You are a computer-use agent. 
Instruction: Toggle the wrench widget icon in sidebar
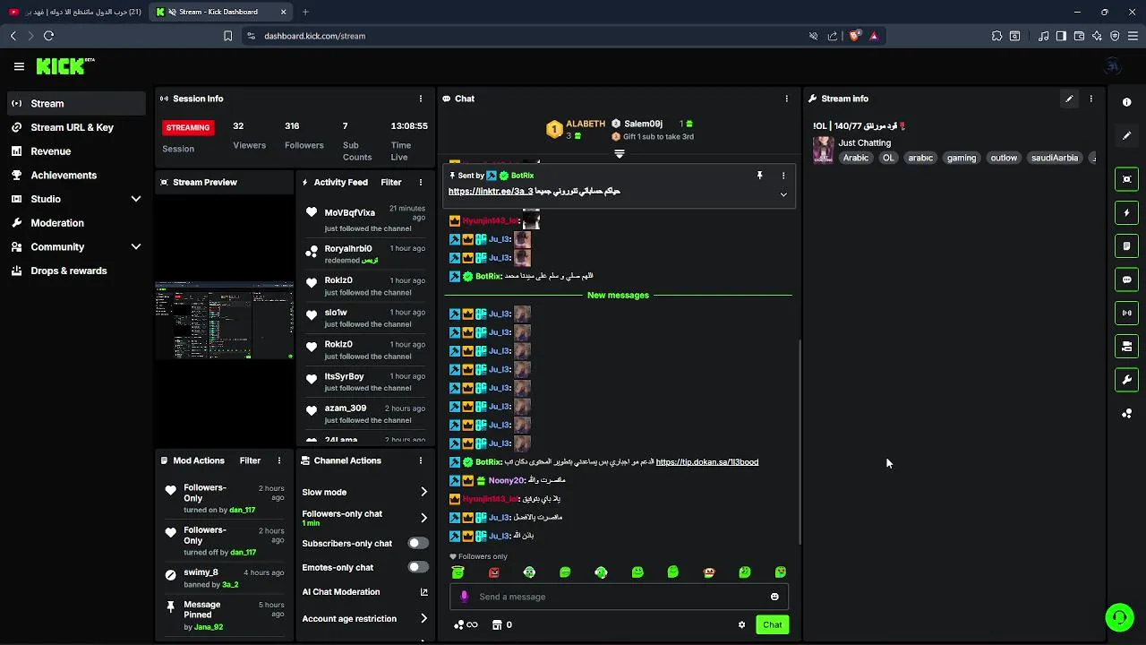tap(1126, 380)
